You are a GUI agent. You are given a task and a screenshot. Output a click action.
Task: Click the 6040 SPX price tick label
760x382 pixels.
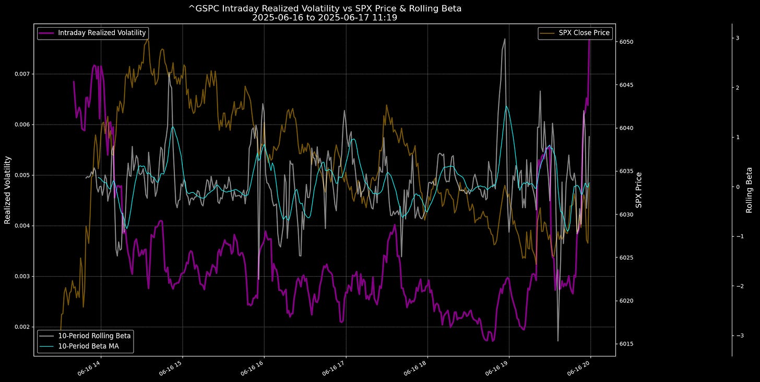click(625, 128)
